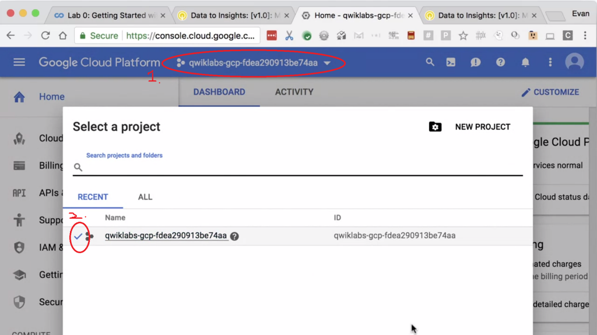
Task: Open the feedback icon in header
Action: pyautogui.click(x=476, y=62)
